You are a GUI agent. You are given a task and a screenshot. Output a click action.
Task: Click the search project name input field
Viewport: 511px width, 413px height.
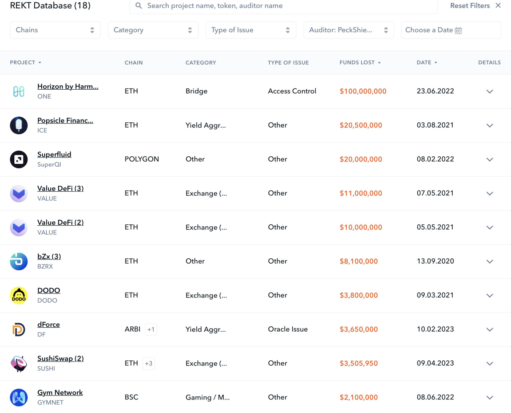[x=283, y=6]
